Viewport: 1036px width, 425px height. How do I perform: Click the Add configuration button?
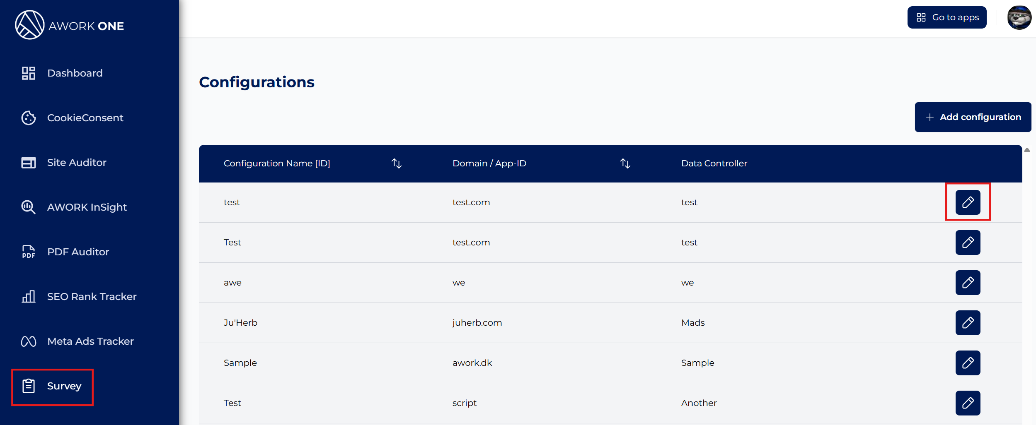click(973, 117)
